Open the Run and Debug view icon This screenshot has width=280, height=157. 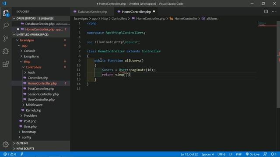tap(6, 51)
